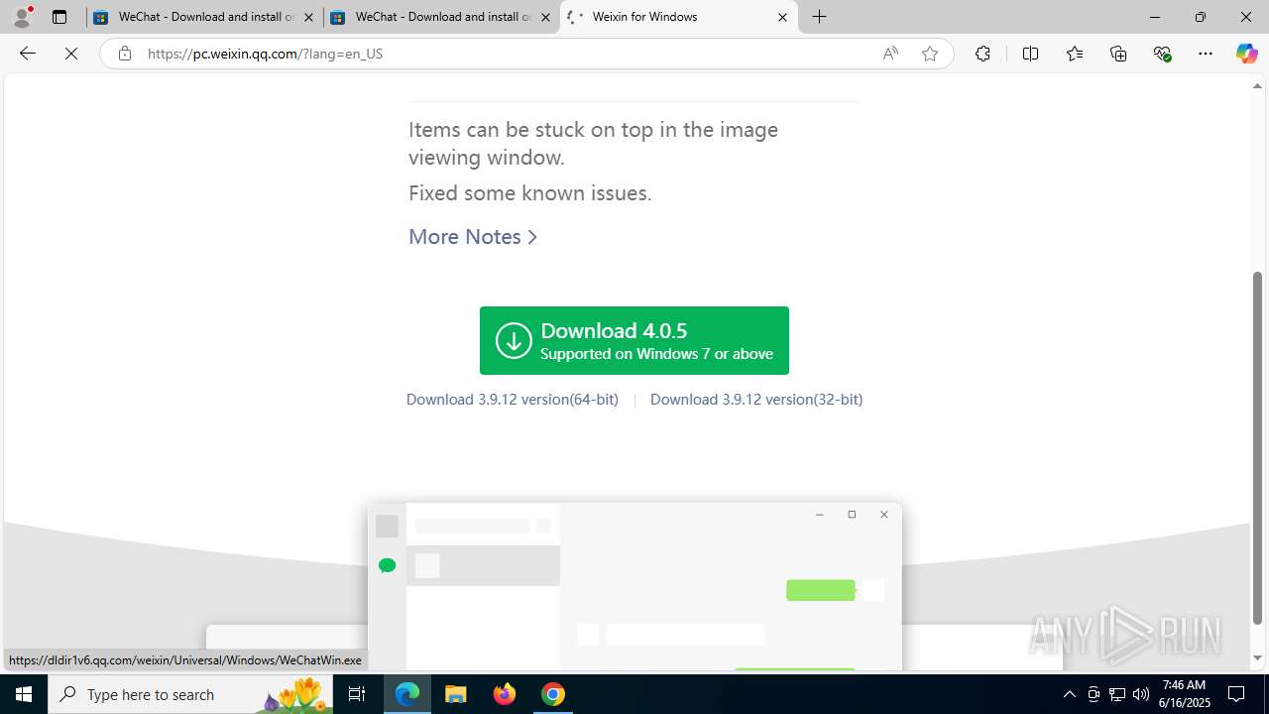
Task: Close the first WeChat Download tab
Action: click(308, 17)
